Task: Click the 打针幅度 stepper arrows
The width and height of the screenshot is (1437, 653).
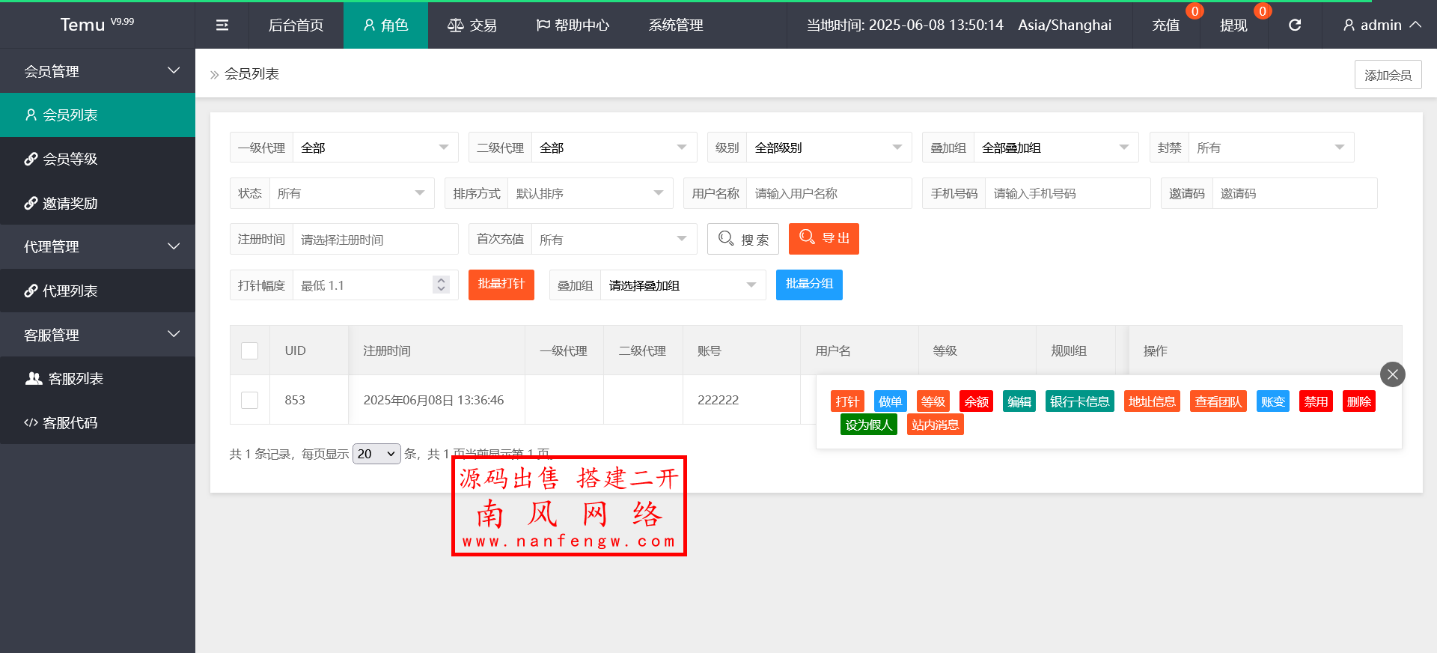Action: [441, 285]
